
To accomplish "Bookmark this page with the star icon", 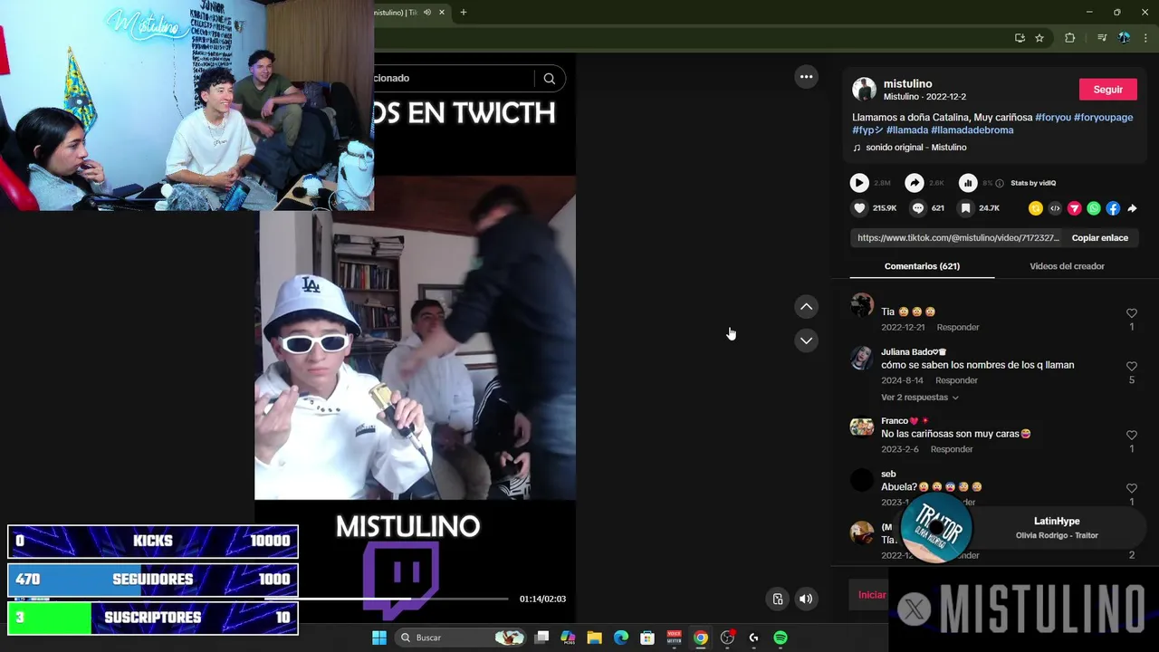I will click(1039, 38).
